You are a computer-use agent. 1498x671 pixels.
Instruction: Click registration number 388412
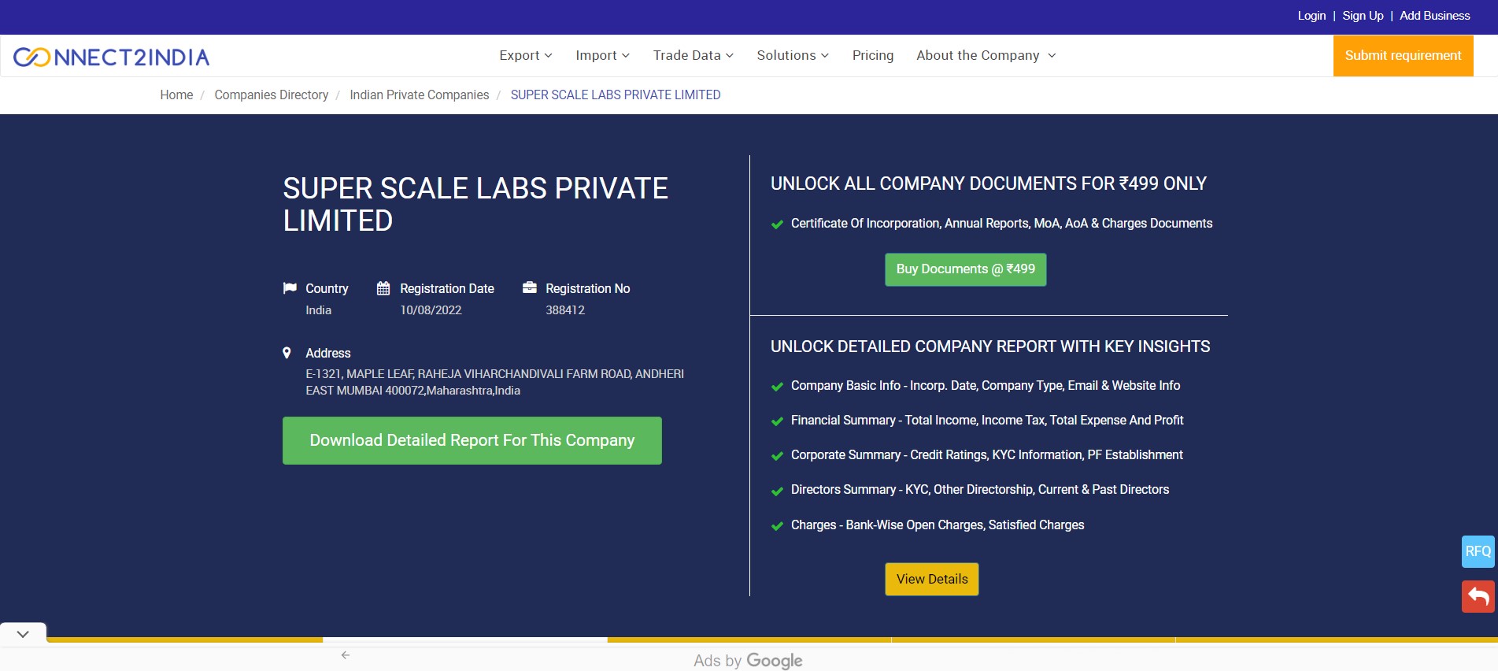coord(565,310)
